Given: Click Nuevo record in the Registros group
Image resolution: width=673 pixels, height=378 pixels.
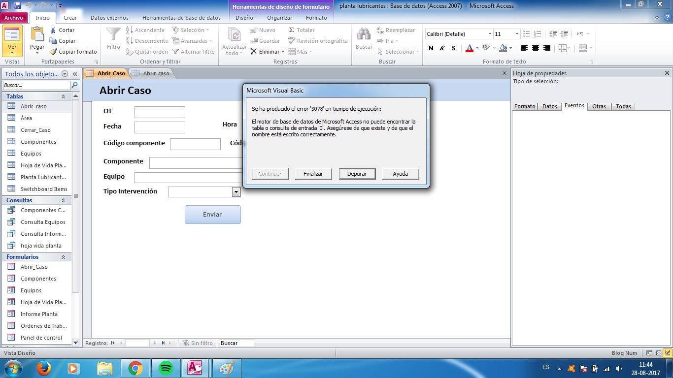Looking at the screenshot, I should pos(262,30).
